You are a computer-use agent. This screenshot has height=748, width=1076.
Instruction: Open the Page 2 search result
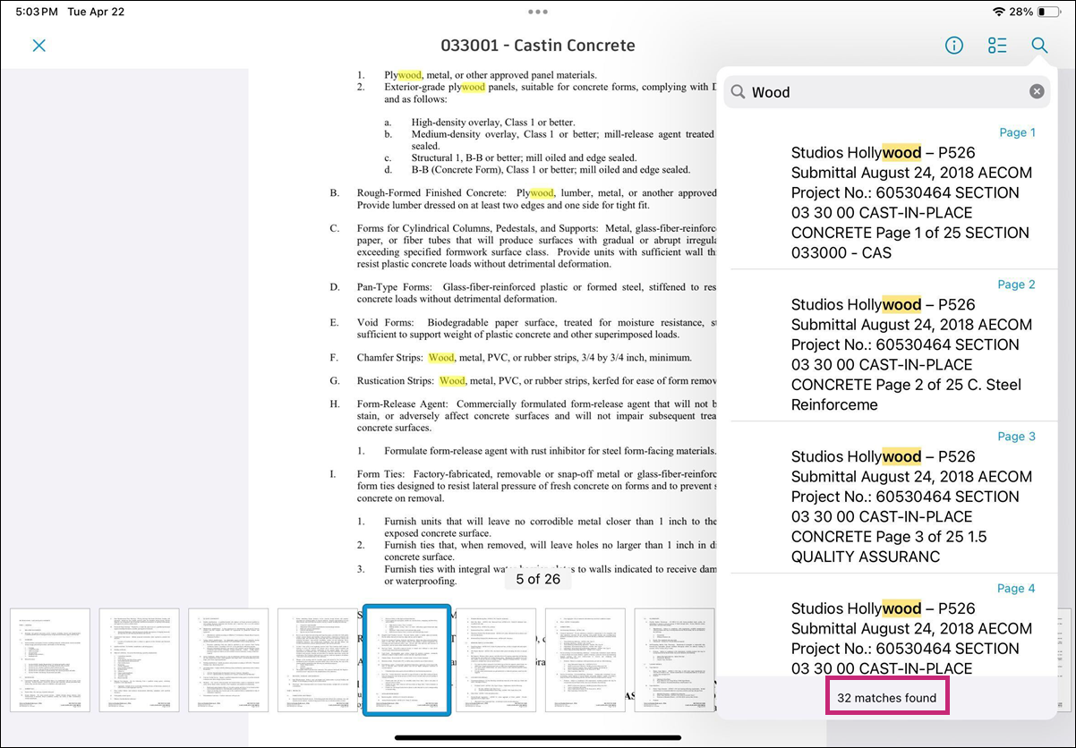(893, 345)
